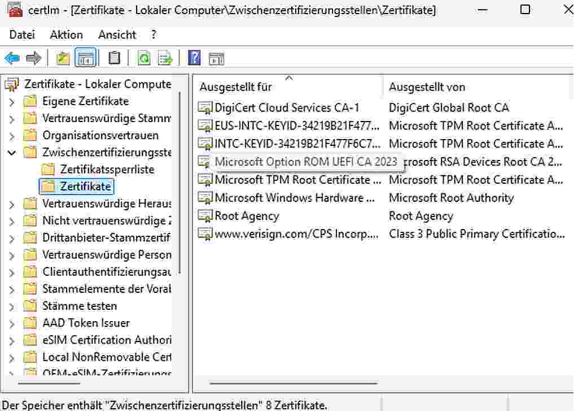
Task: Click the Up one level folder icon
Action: coord(63,58)
